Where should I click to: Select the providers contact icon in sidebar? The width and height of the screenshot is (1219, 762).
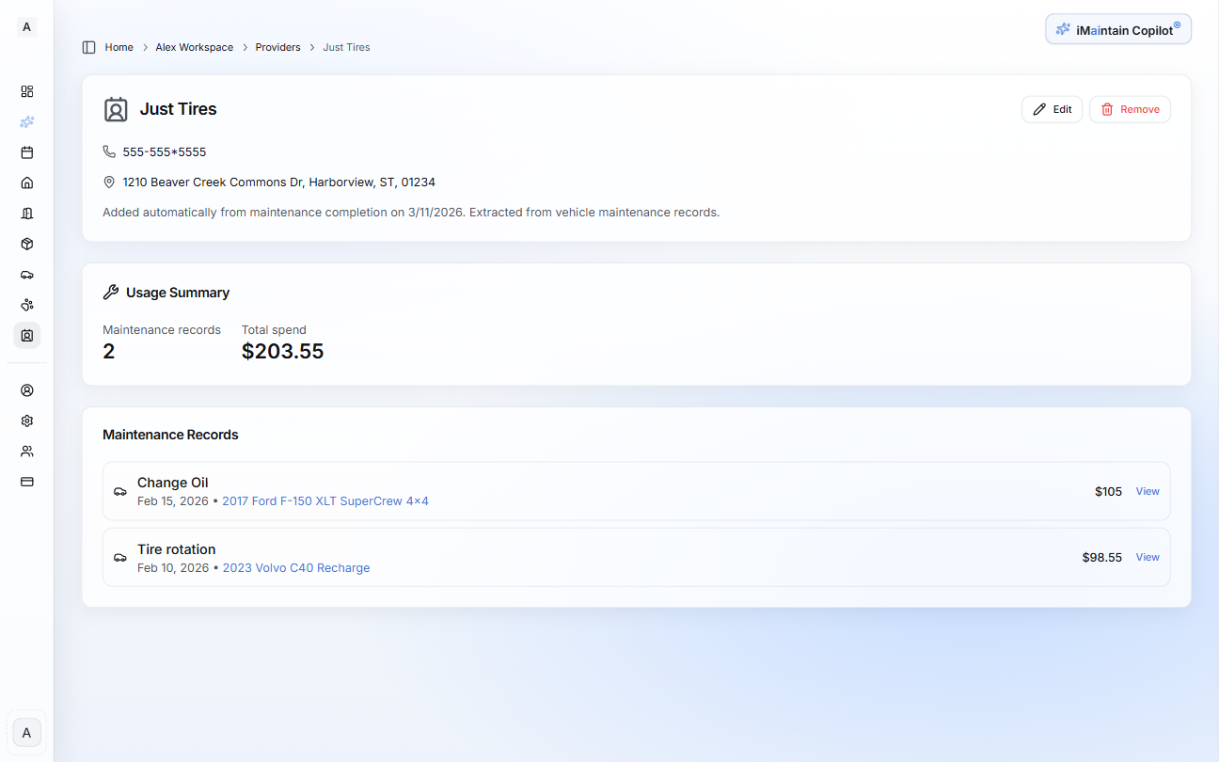[27, 335]
